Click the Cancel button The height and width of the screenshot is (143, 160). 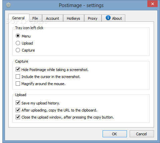[x=142, y=134]
